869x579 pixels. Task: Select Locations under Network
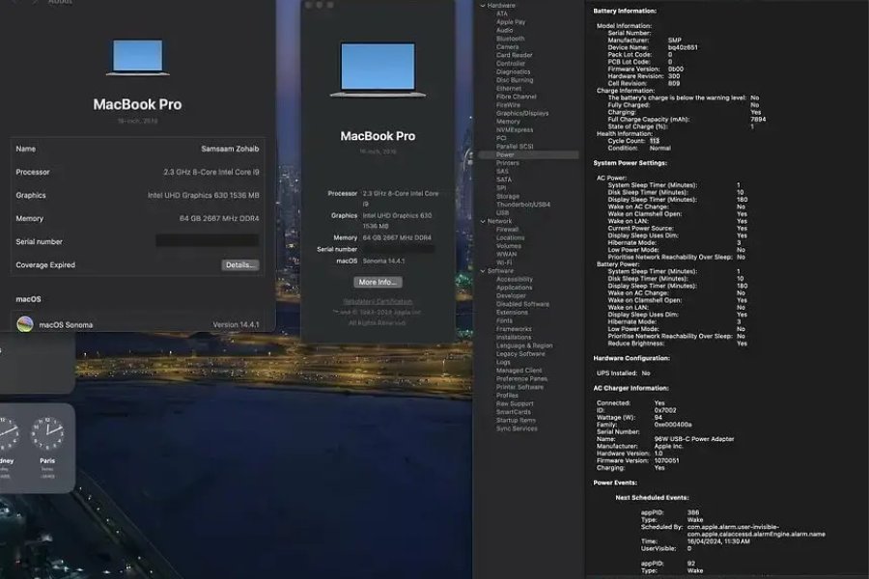[510, 237]
